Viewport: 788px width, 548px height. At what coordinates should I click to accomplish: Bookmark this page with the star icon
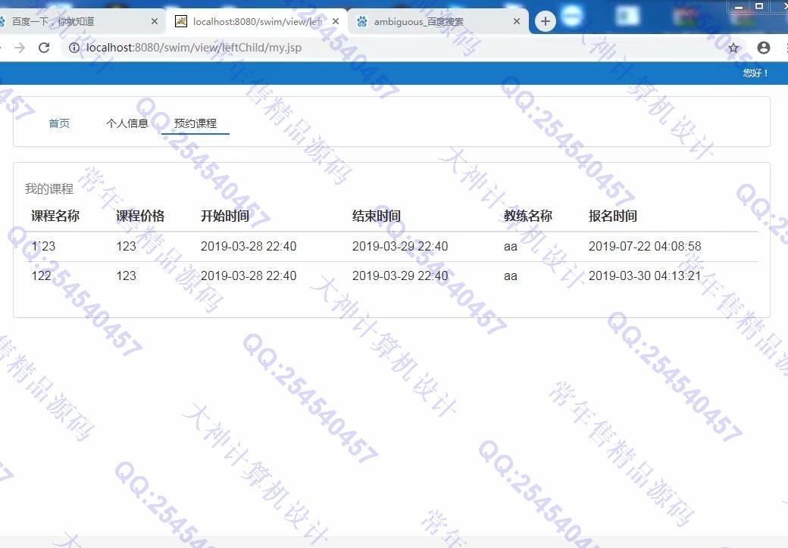click(x=733, y=48)
